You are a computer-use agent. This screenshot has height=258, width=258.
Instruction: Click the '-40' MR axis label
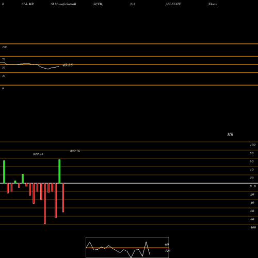[252, 203]
